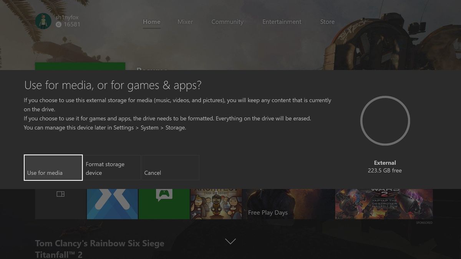
Task: Open the Prison Architect game tile
Action: tap(216, 204)
